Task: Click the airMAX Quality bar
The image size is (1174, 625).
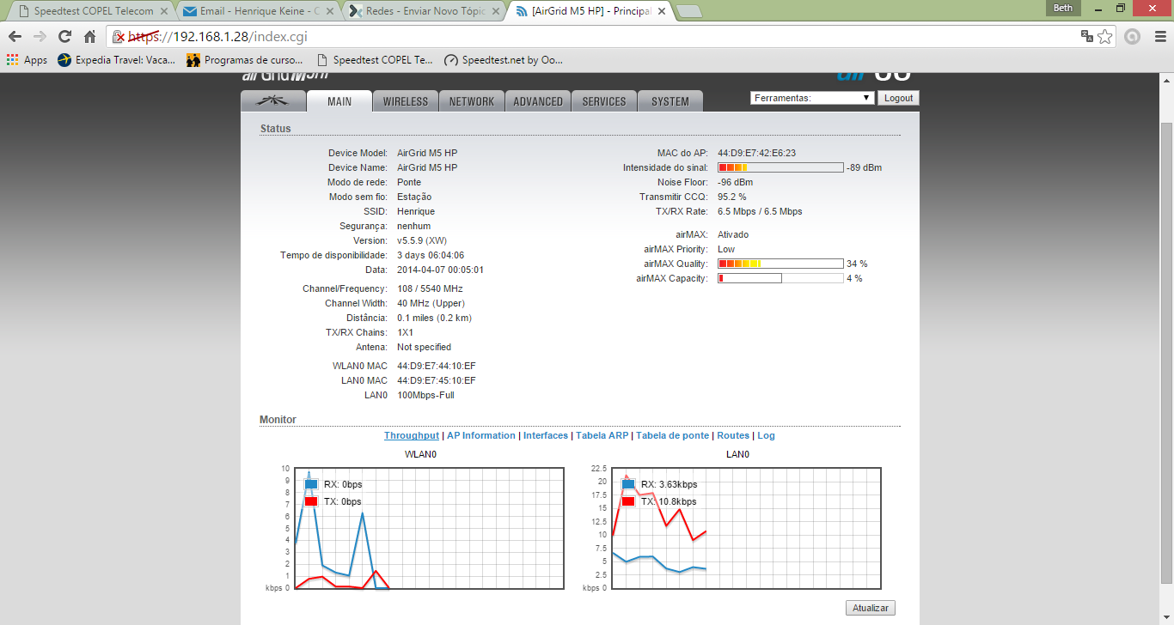Action: 780,264
